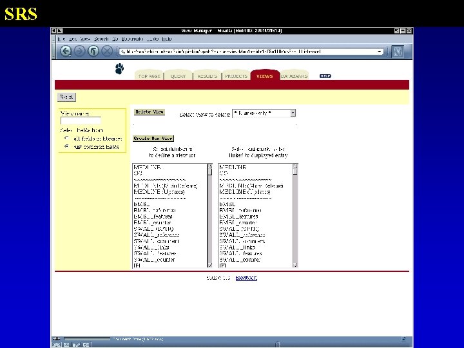
Task: Click the up arrow of left database list scrollbar
Action: point(210,166)
